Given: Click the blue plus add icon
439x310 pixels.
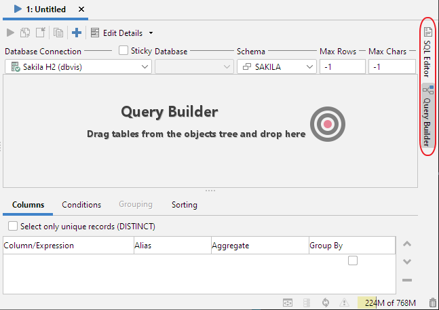Looking at the screenshot, I should 77,33.
